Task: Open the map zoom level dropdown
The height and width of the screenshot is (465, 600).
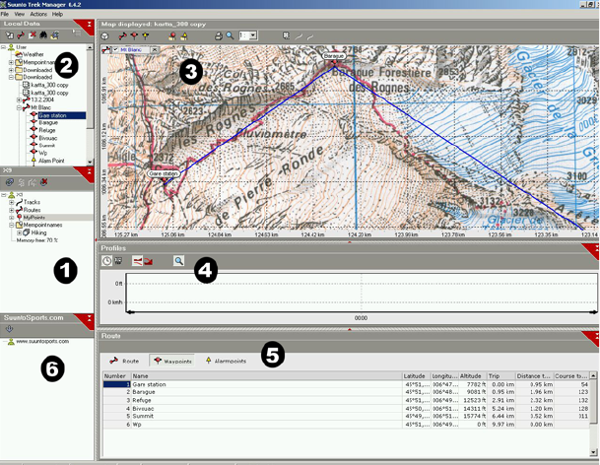Action: point(253,35)
